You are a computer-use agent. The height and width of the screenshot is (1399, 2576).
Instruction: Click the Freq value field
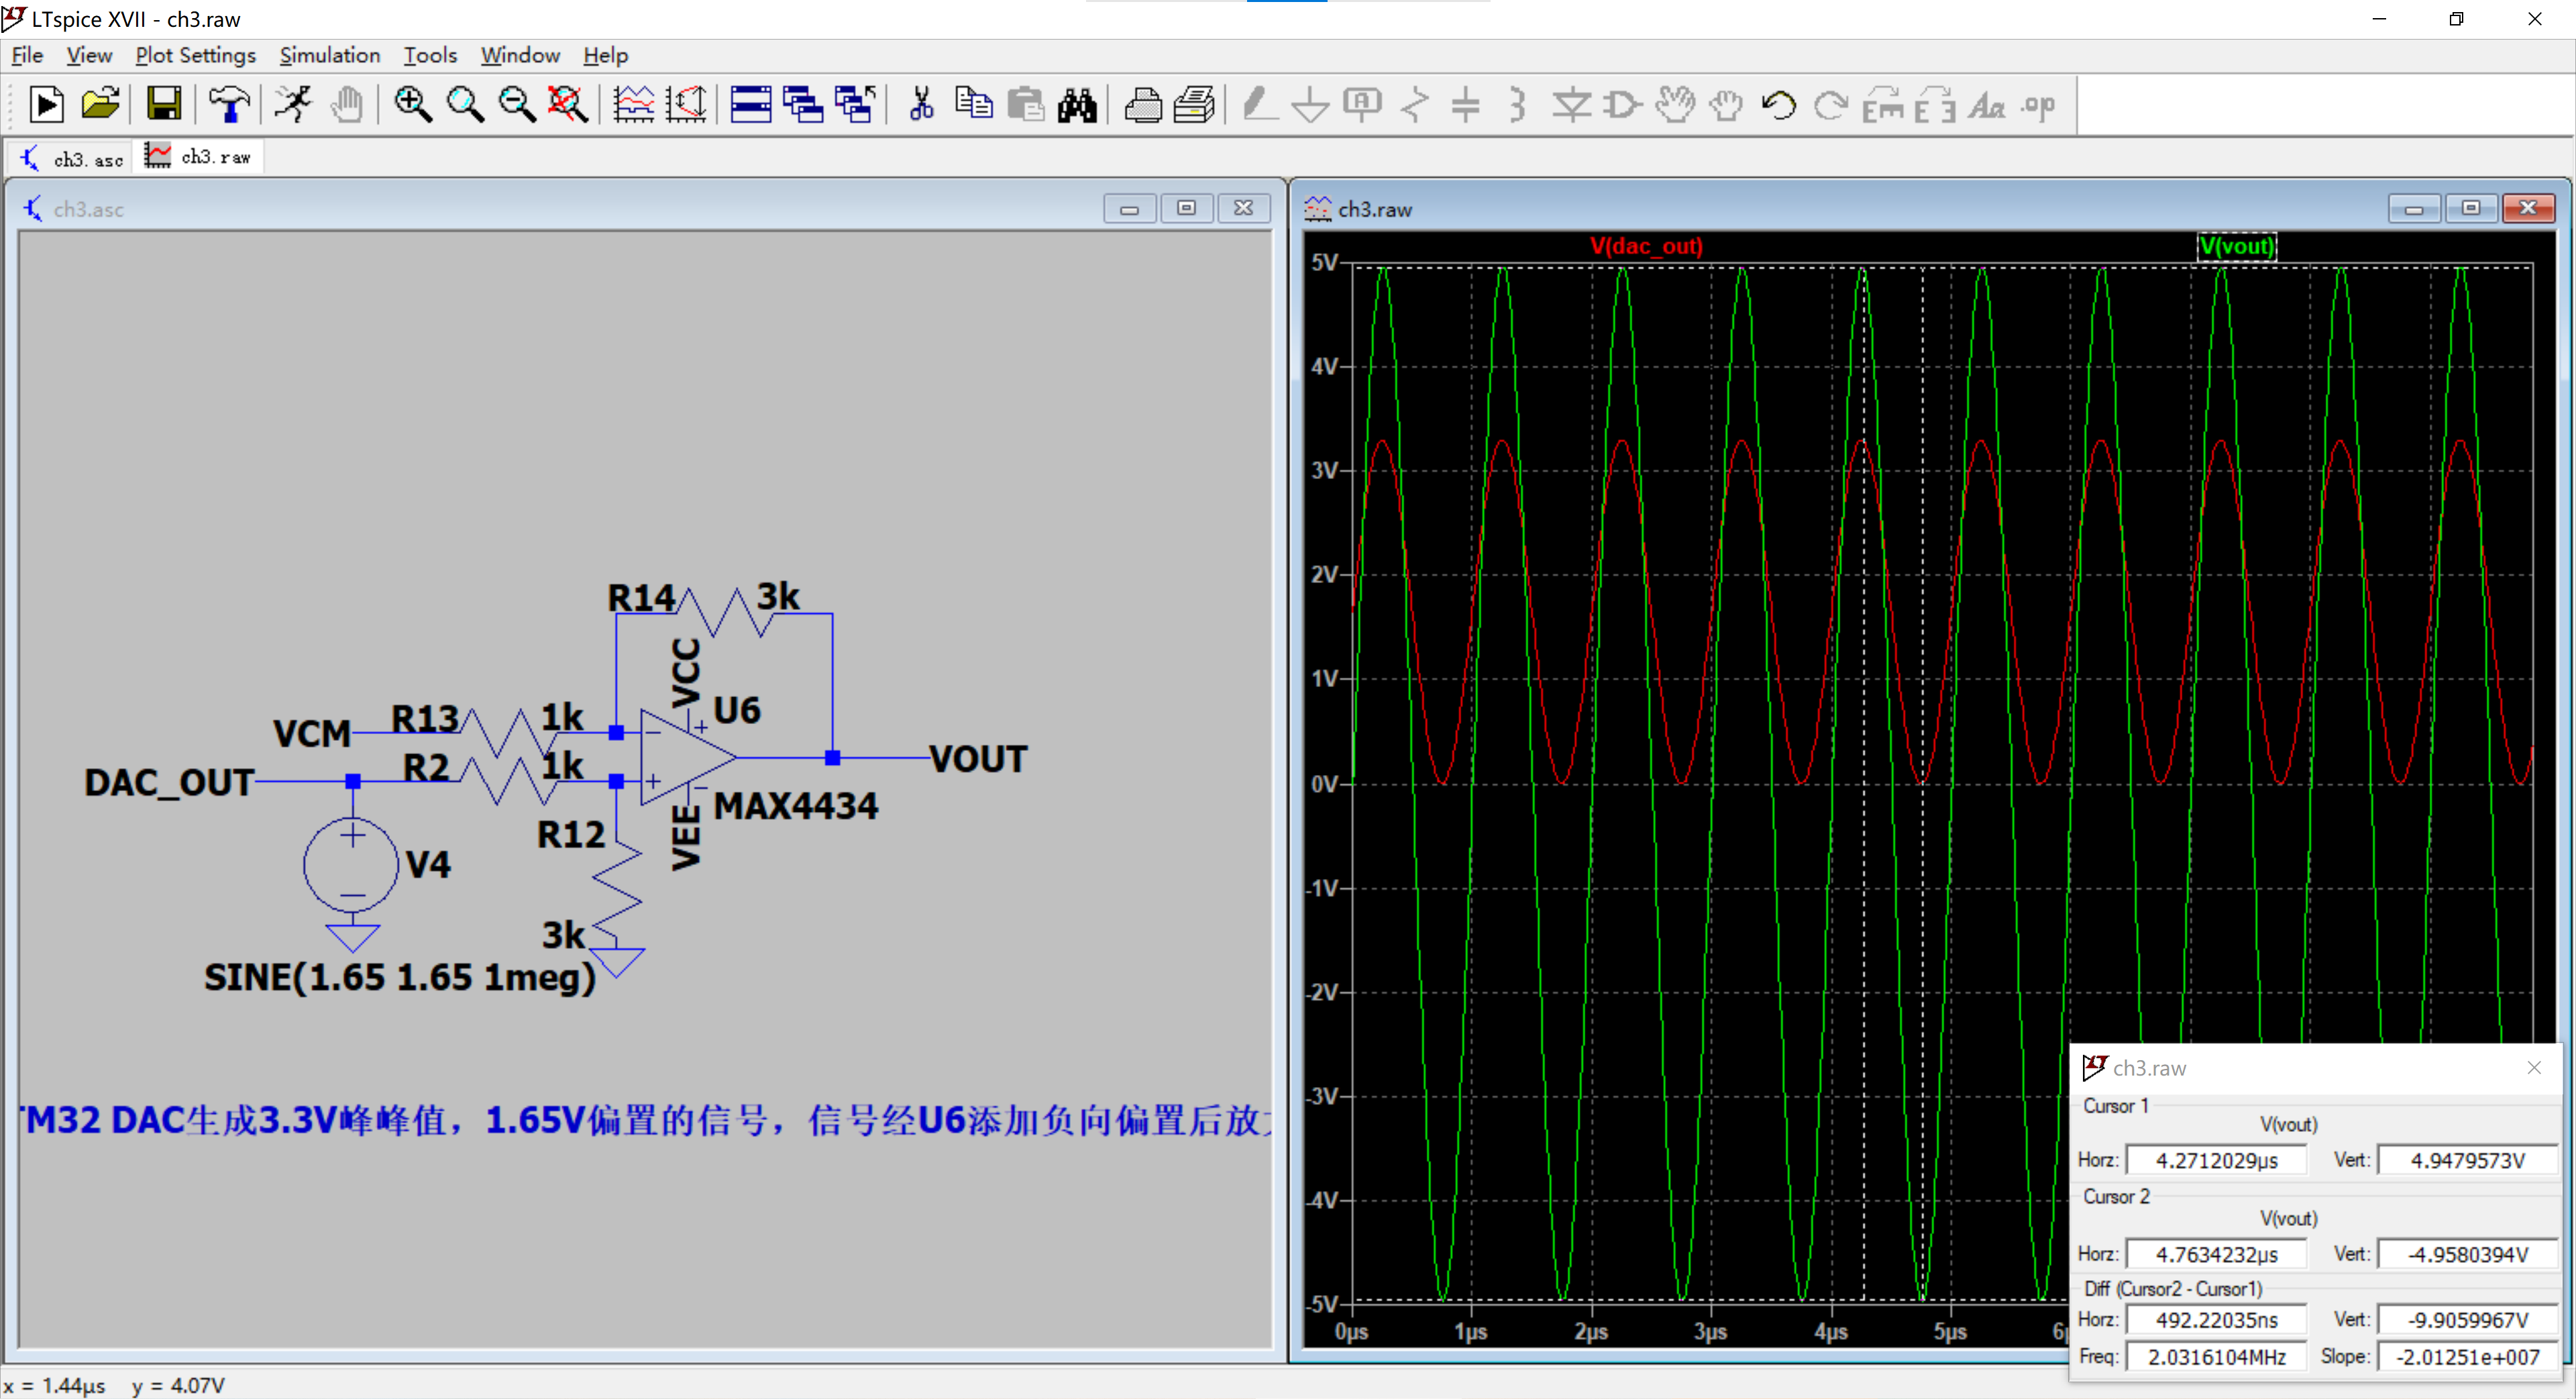[x=2216, y=1357]
